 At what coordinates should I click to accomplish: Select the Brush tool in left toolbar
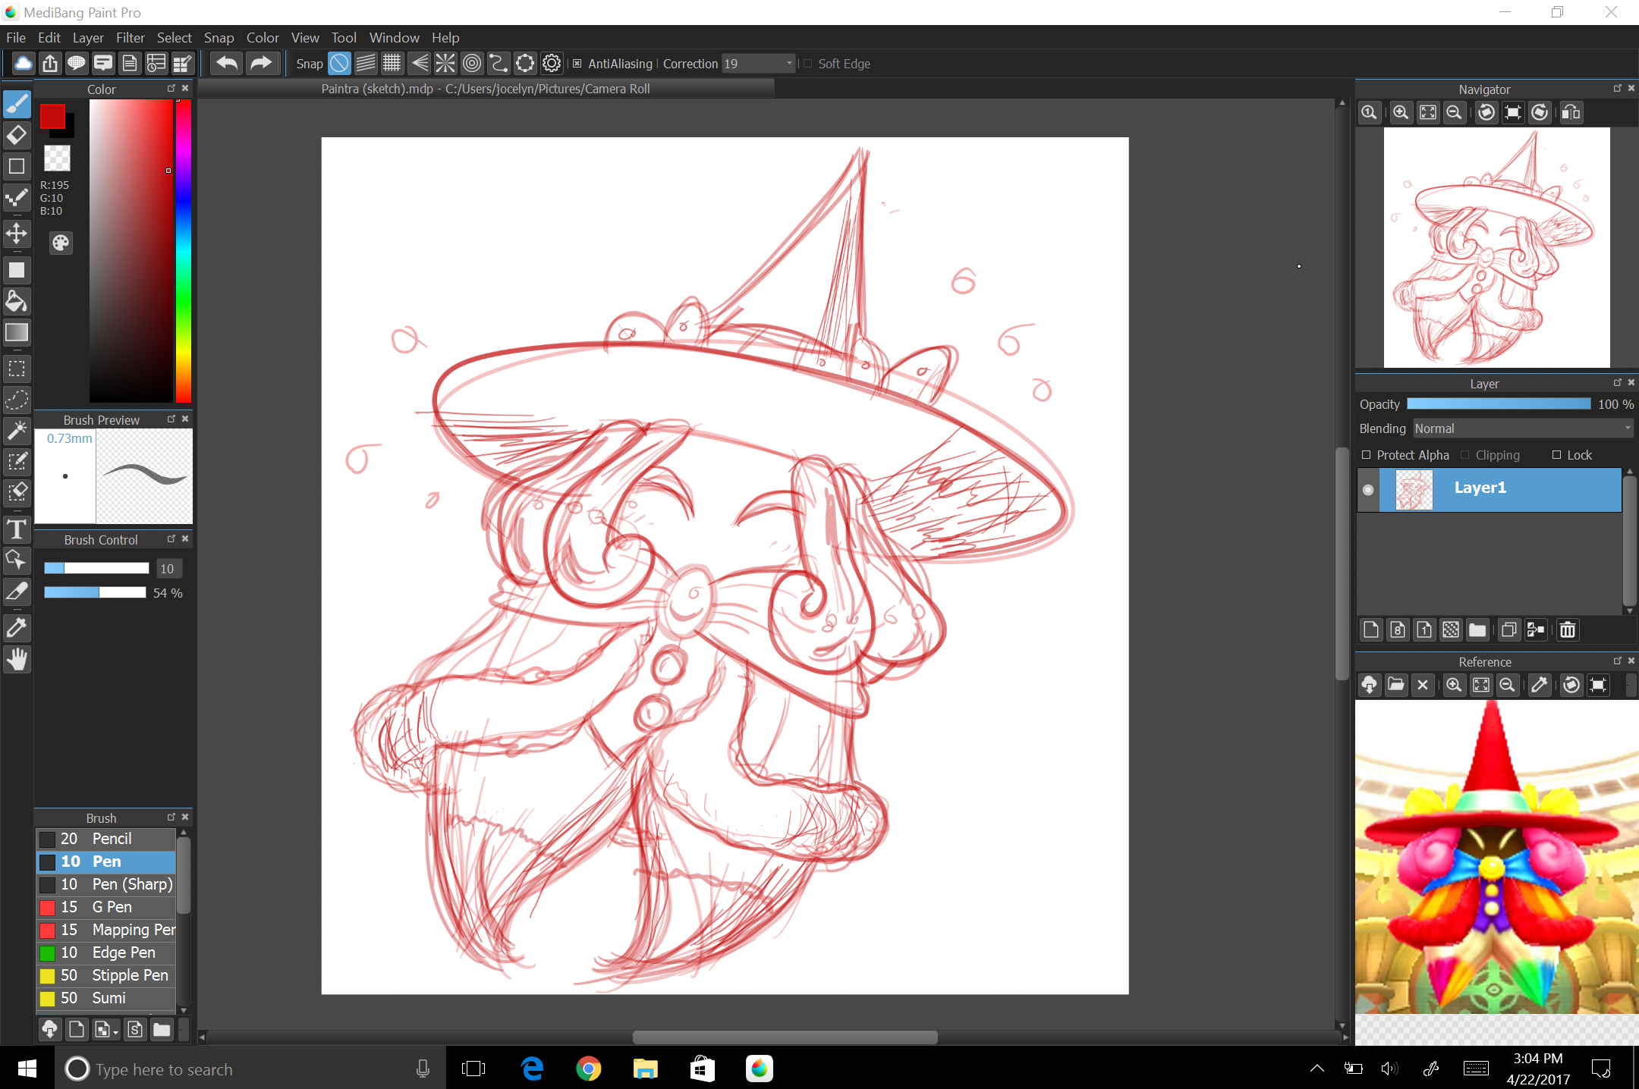[17, 103]
